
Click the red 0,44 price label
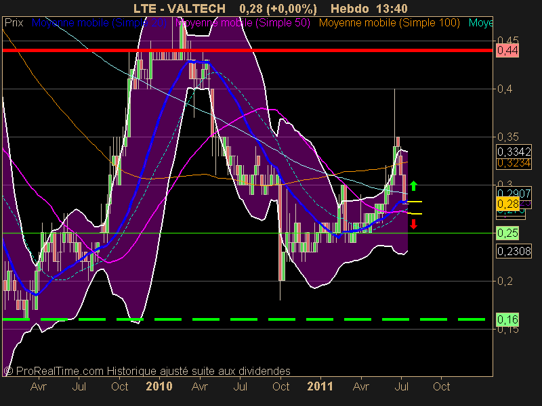(507, 50)
